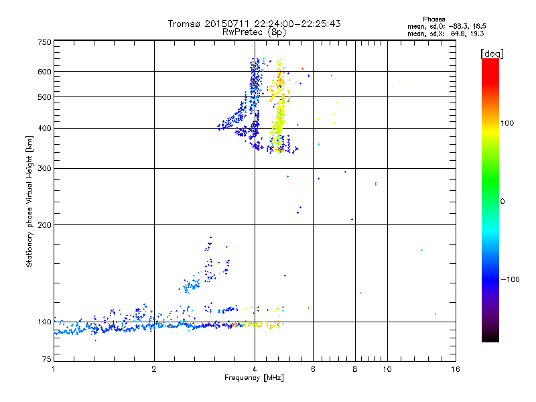The image size is (536, 402).
Task: Click the x-axis label '6'
Action: pos(313,369)
